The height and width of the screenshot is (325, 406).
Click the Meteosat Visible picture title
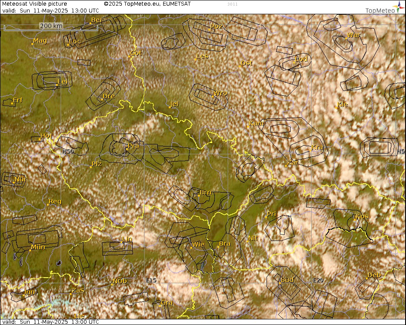click(34, 4)
